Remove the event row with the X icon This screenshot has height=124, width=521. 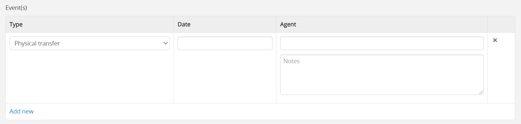pyautogui.click(x=495, y=40)
